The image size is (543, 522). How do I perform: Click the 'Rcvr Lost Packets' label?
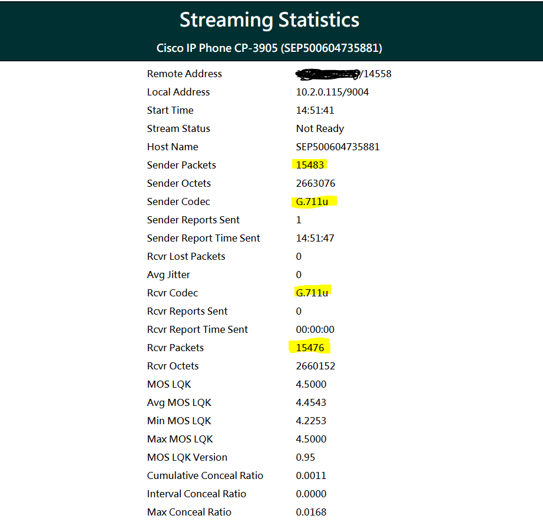[186, 257]
